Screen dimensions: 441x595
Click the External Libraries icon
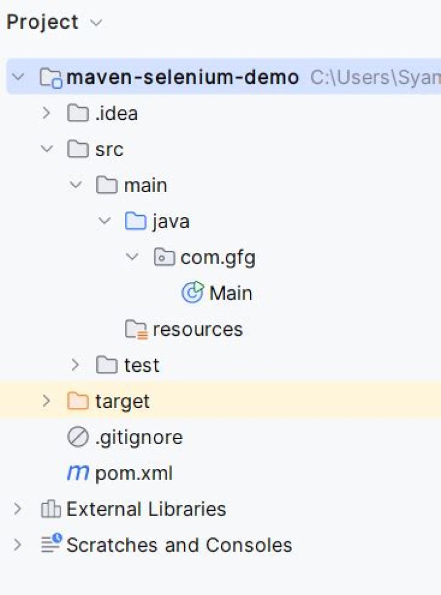click(x=51, y=509)
